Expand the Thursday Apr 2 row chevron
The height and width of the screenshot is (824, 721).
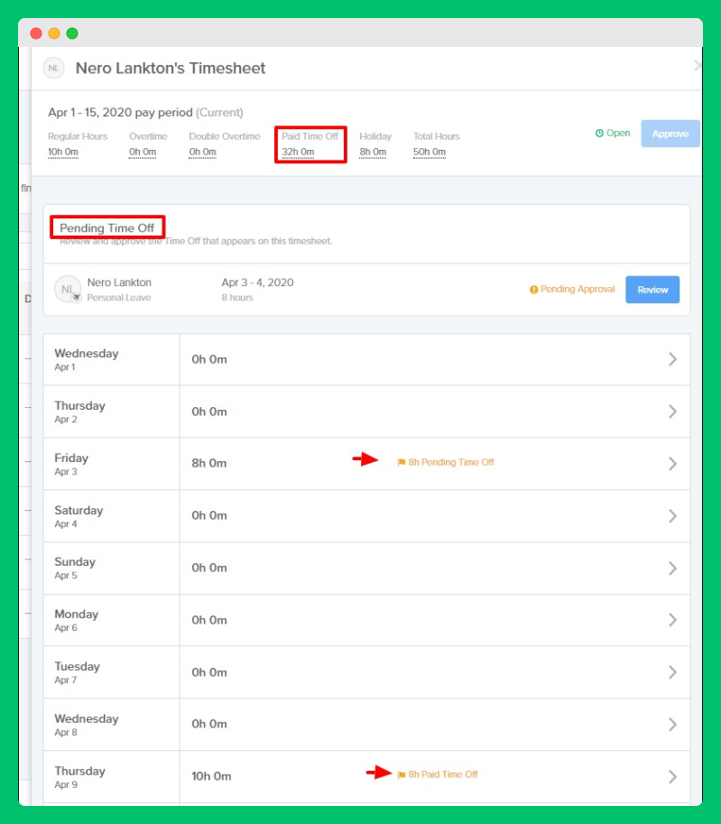[672, 412]
